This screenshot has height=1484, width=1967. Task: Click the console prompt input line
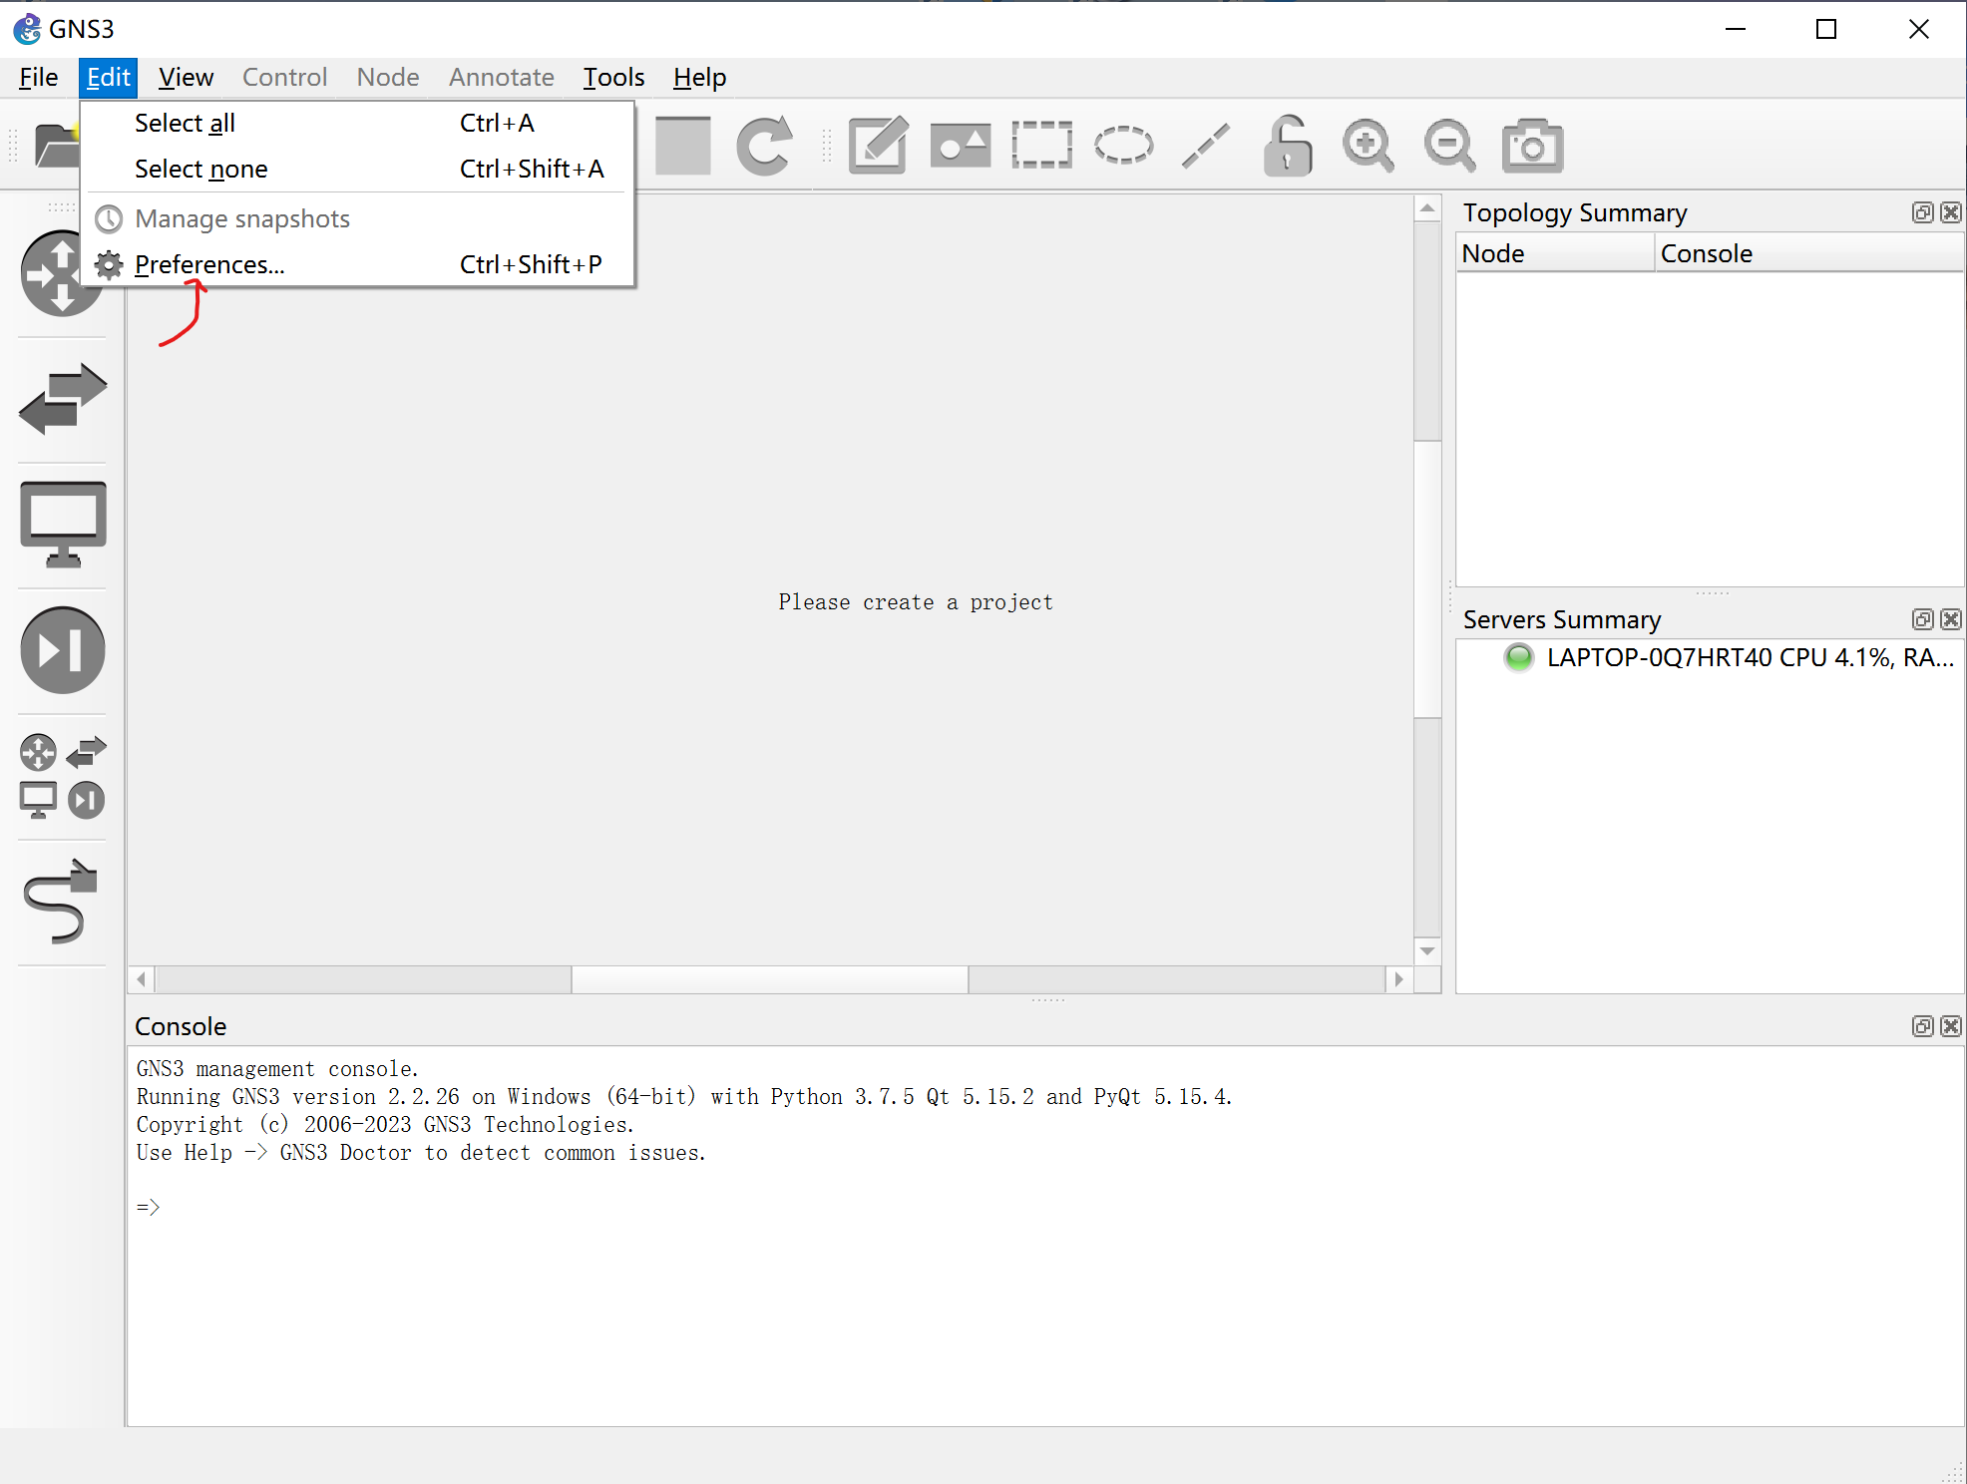pos(1044,1207)
